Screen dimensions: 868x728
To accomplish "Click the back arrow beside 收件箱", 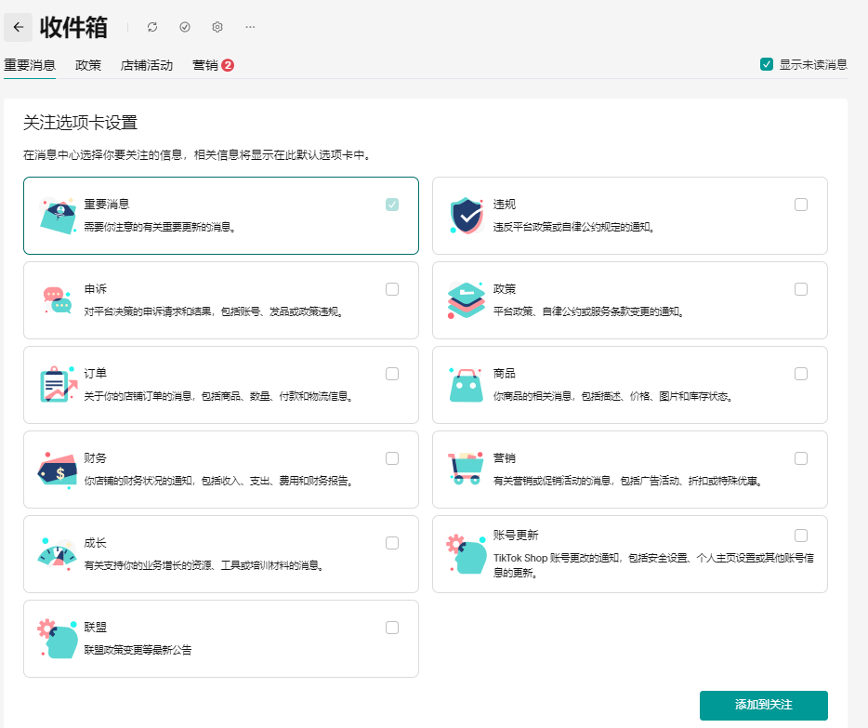I will click(19, 27).
